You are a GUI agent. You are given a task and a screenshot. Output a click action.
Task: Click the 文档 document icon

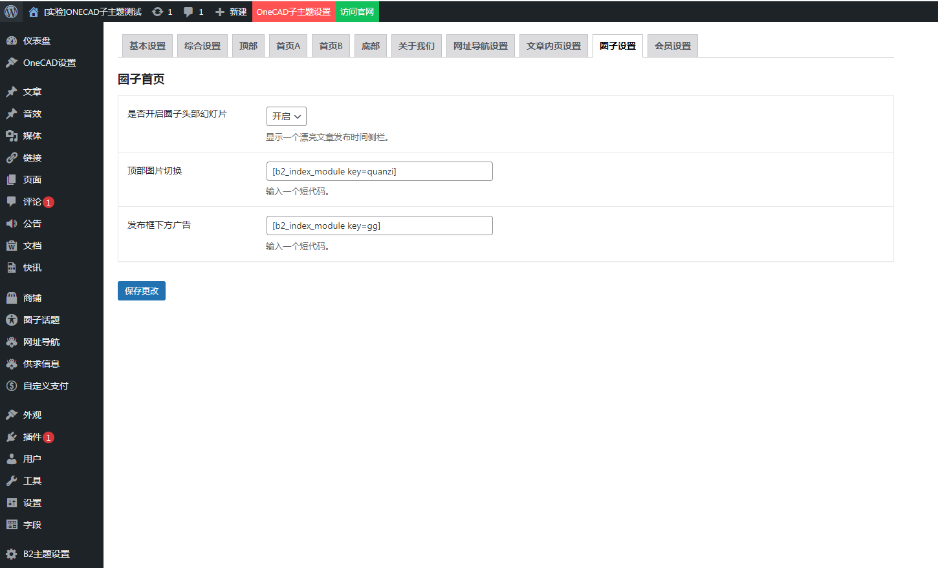12,246
